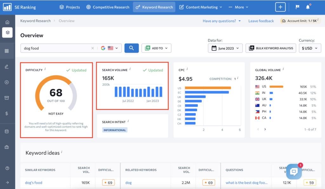Click the RELATED KEYWORDS column header

(141, 170)
